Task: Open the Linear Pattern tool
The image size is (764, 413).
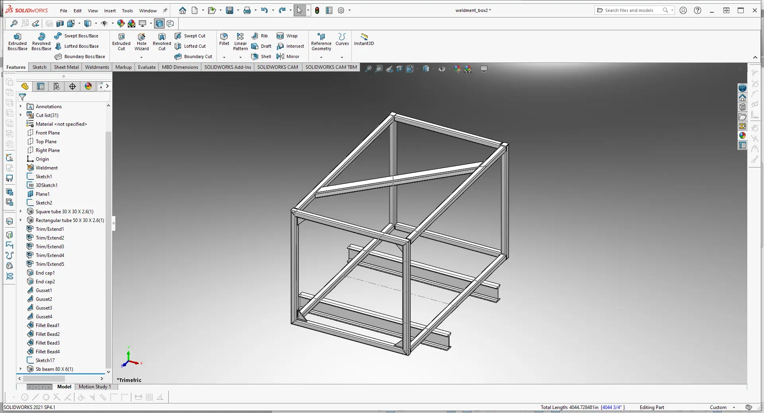Action: [240, 42]
